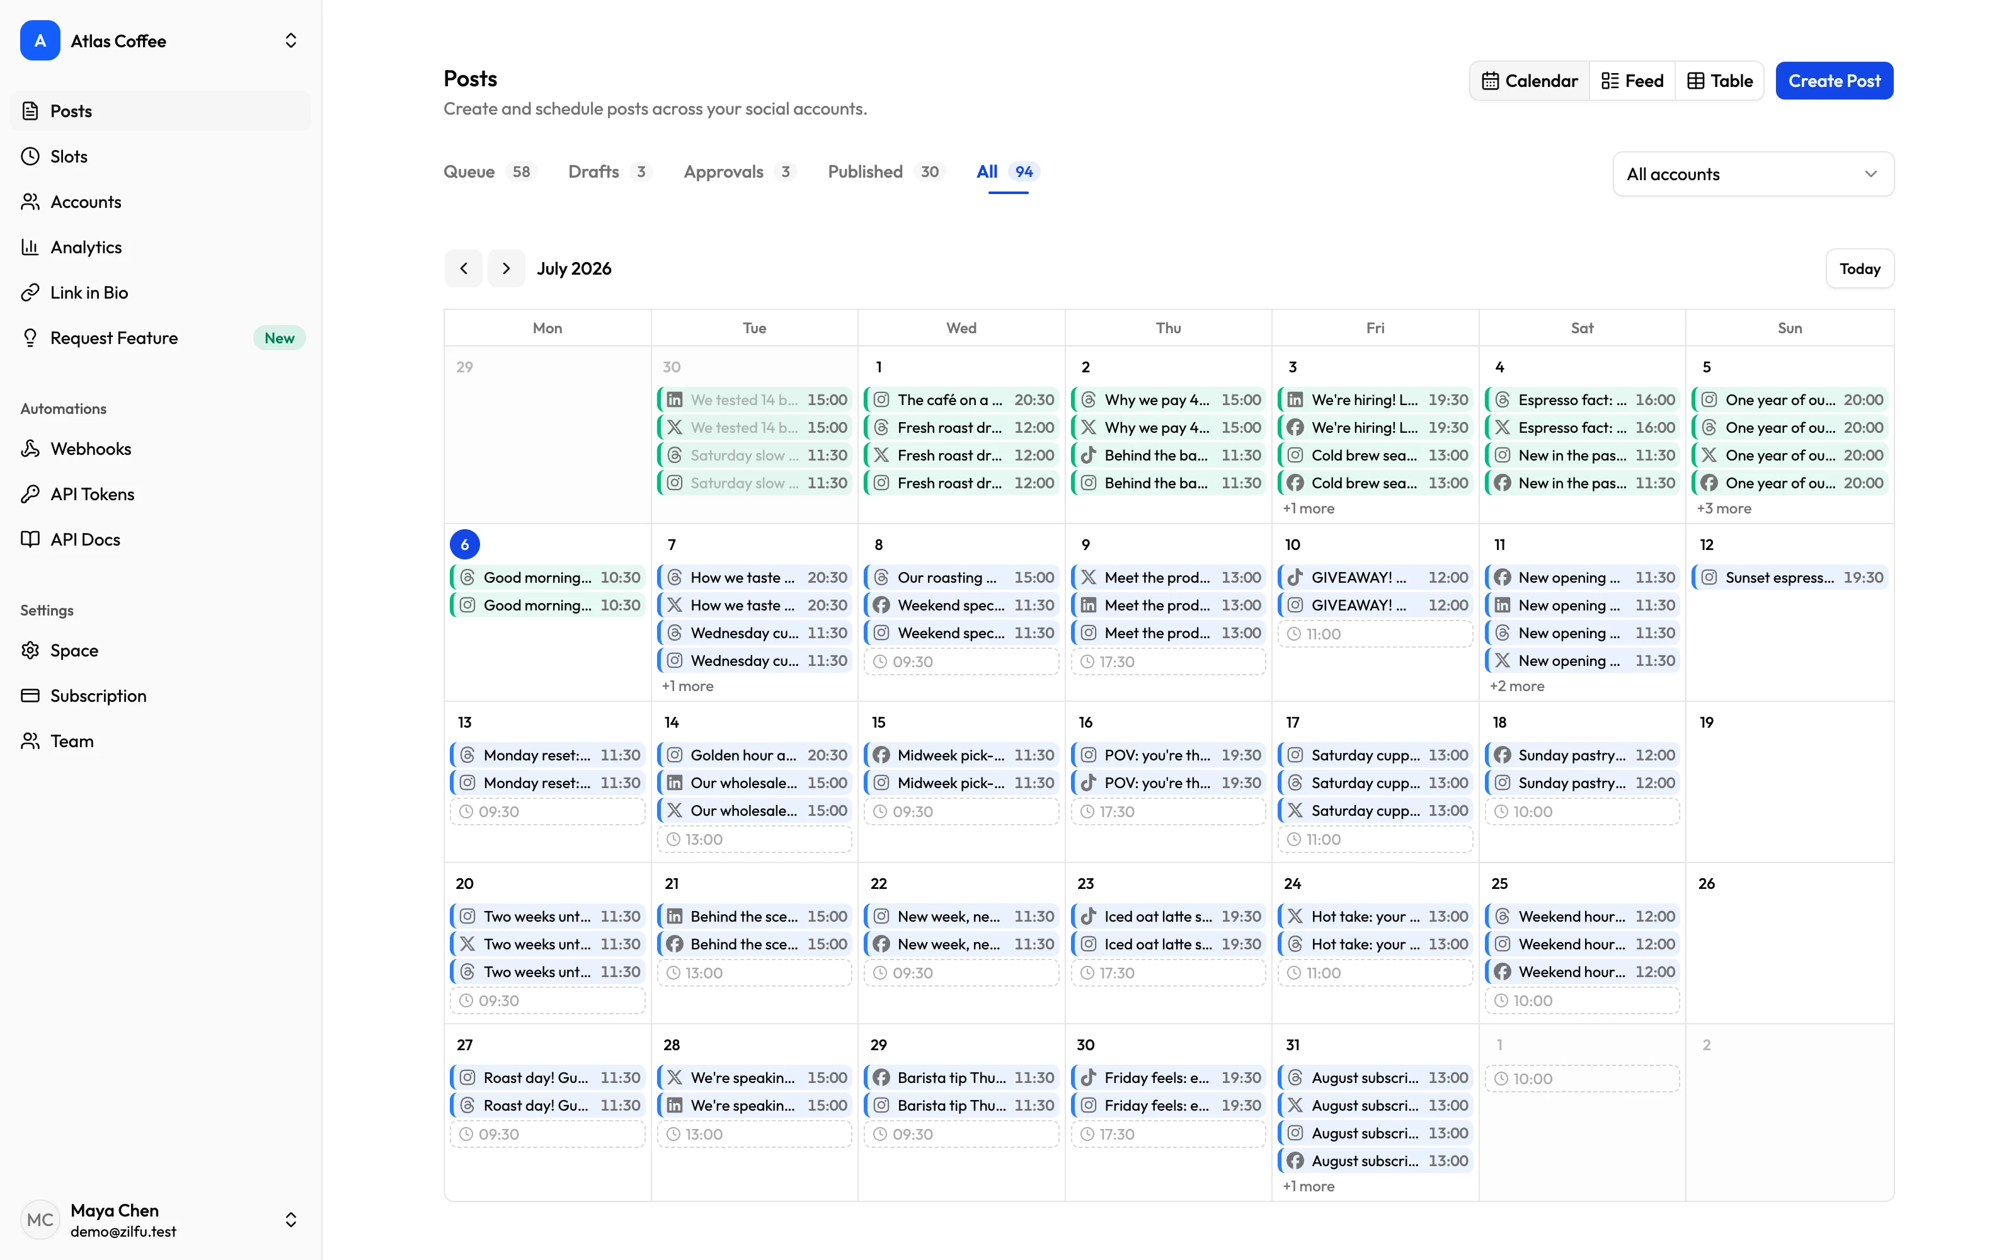Switch to Calendar view

point(1530,81)
